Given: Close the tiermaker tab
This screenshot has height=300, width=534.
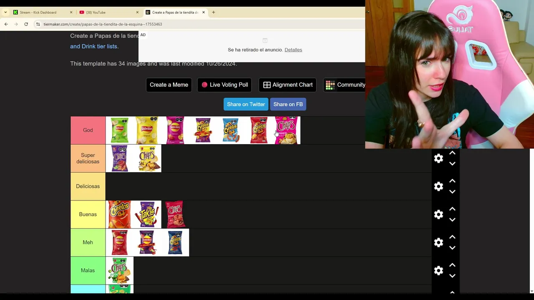Looking at the screenshot, I should 204,12.
